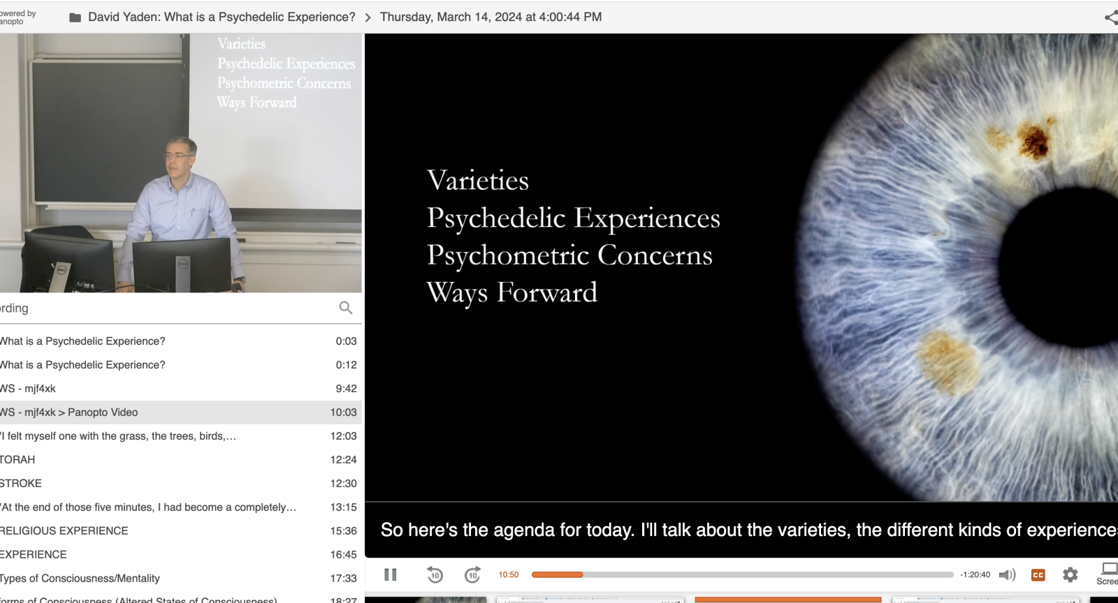This screenshot has width=1118, height=603.
Task: Open player settings gear
Action: 1070,574
